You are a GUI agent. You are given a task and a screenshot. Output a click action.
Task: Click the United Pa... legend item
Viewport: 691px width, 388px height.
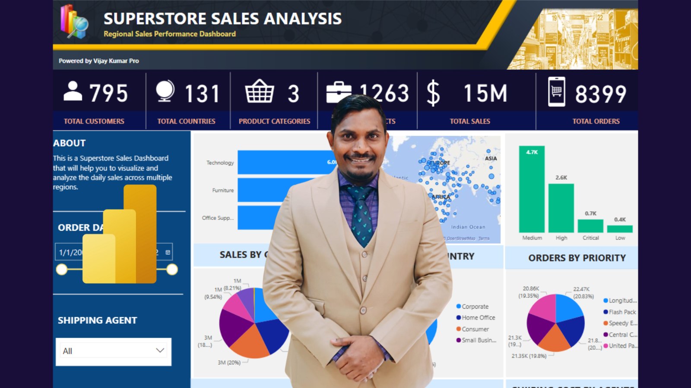(620, 346)
